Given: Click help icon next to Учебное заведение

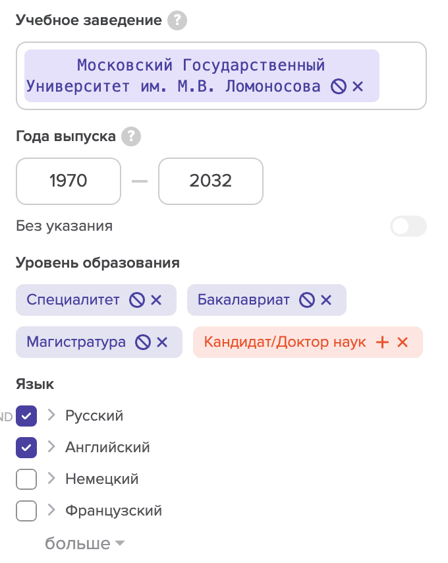Looking at the screenshot, I should 177,20.
